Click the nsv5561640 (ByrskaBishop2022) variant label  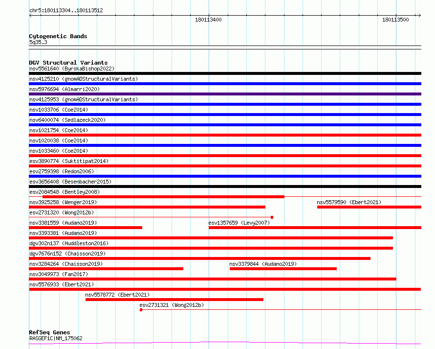(x=72, y=69)
